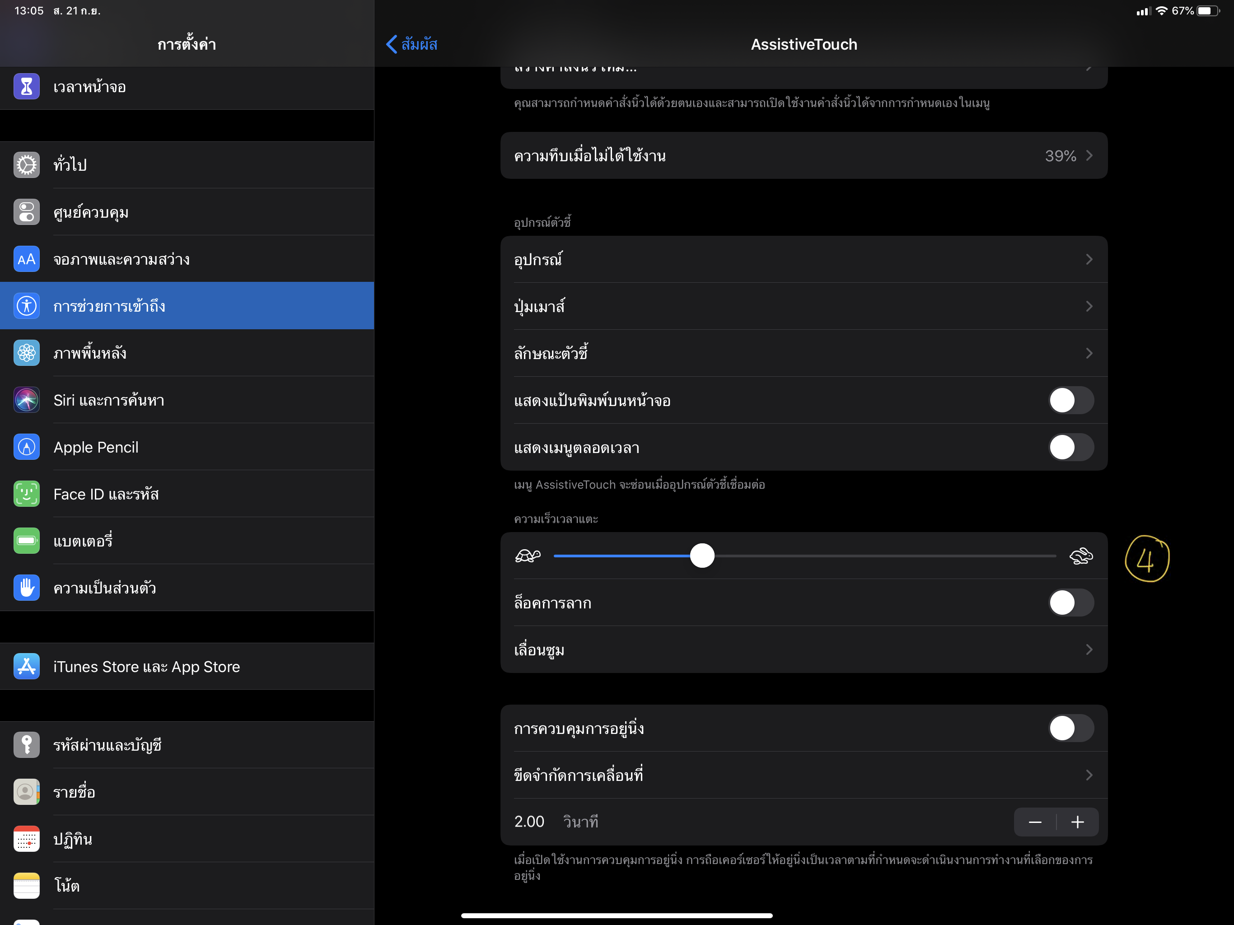Enable ล็อคการลาก switch
1234x925 pixels.
click(x=1071, y=603)
